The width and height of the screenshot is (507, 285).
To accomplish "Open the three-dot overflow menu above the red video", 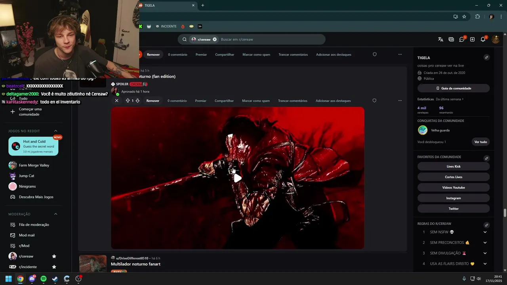I will click(400, 101).
